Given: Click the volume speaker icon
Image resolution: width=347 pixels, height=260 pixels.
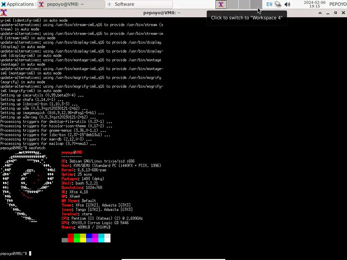Looking at the screenshot, I should coord(287,4).
